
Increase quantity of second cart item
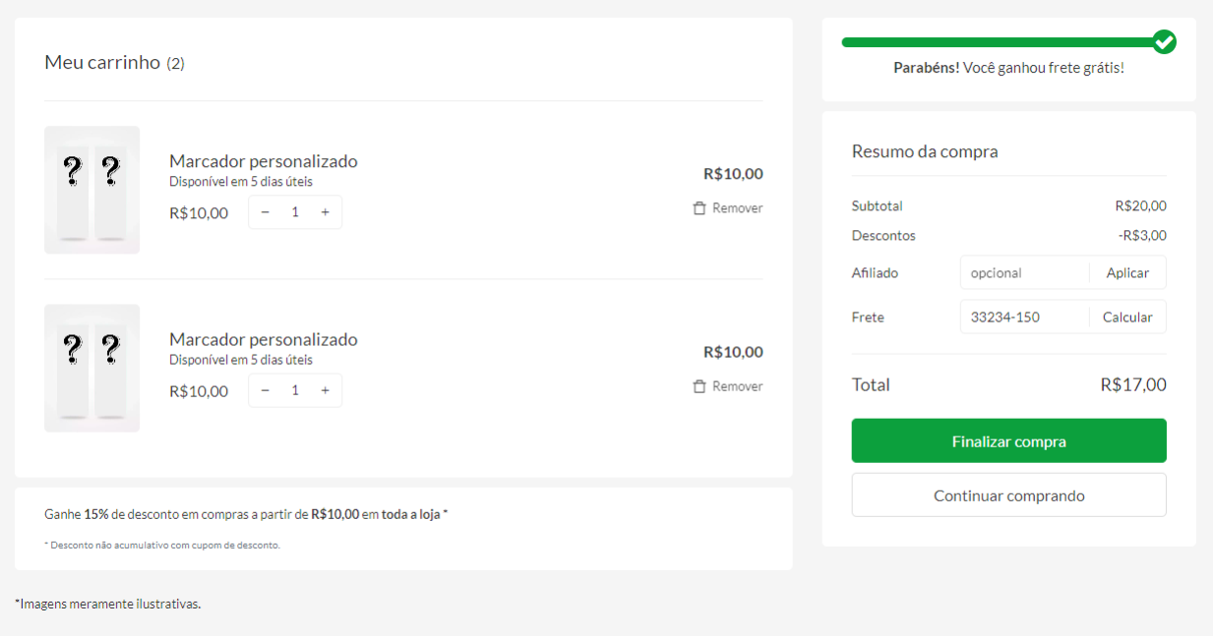[x=325, y=390]
